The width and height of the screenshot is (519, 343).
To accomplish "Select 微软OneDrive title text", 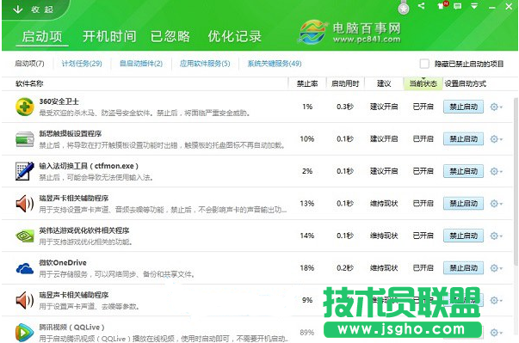I will [x=63, y=263].
